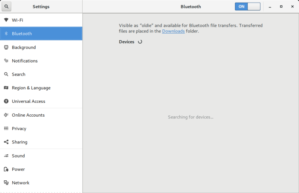The image size is (299, 193).
Task: Open the Privacy panel
Action: pos(41,128)
